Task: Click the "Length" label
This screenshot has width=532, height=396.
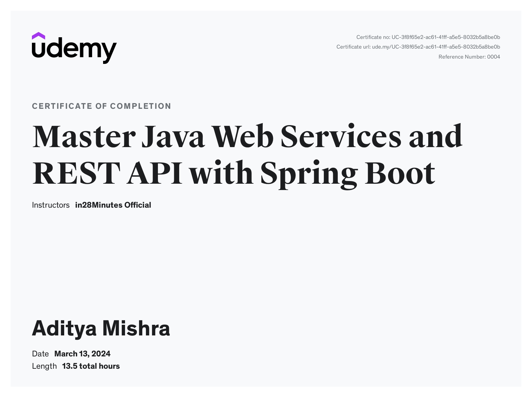Action: tap(44, 366)
